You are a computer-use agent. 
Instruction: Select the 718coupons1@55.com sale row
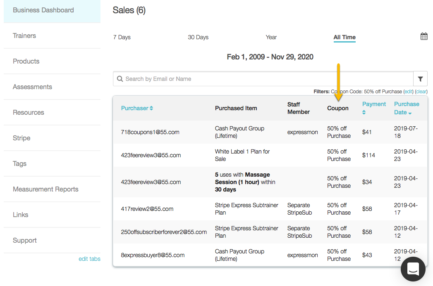[150, 132]
